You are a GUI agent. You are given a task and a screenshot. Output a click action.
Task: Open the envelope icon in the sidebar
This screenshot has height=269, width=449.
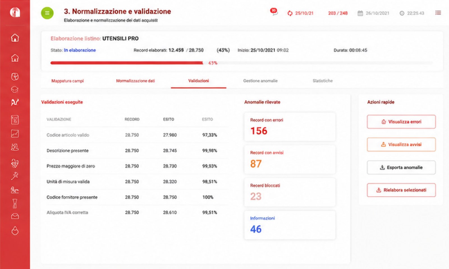(x=15, y=216)
